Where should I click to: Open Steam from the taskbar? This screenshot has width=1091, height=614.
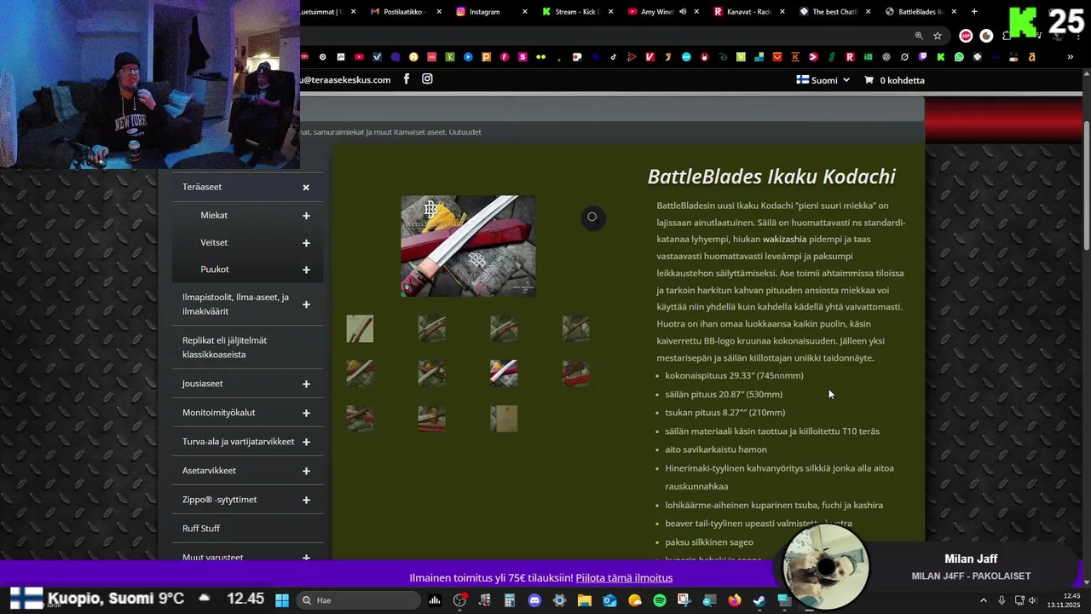click(x=759, y=600)
